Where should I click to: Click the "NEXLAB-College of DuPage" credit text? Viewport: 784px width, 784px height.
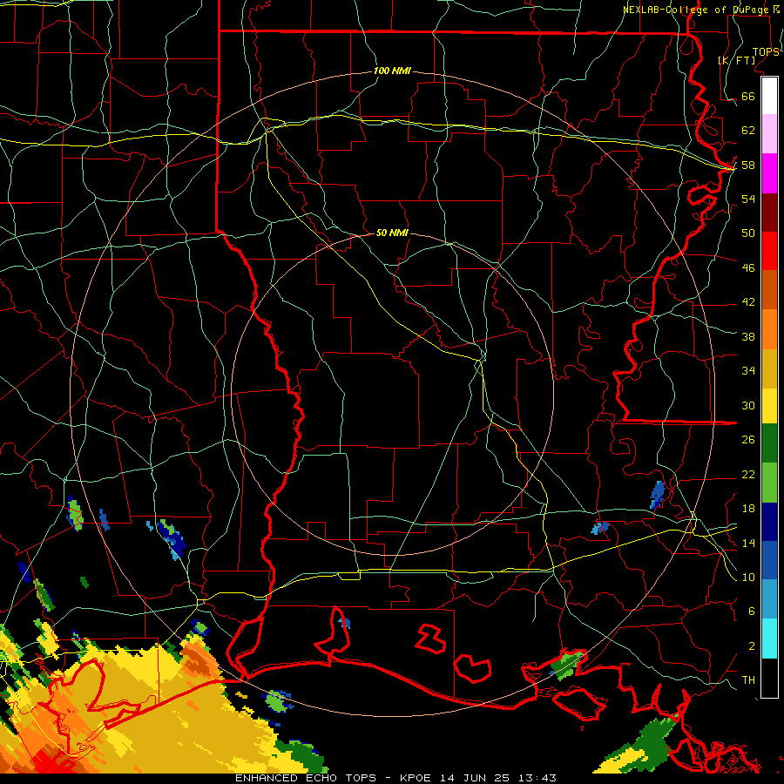tap(697, 10)
